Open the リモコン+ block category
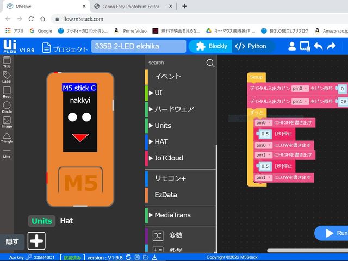The height and width of the screenshot is (261, 348). click(180, 178)
